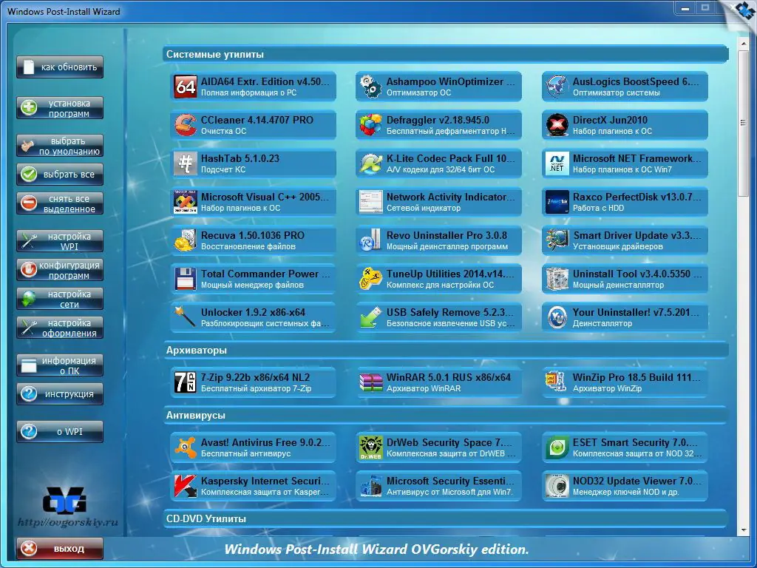Click the Uninstall Tool icon
Screen dimensions: 757x568
tap(557, 279)
